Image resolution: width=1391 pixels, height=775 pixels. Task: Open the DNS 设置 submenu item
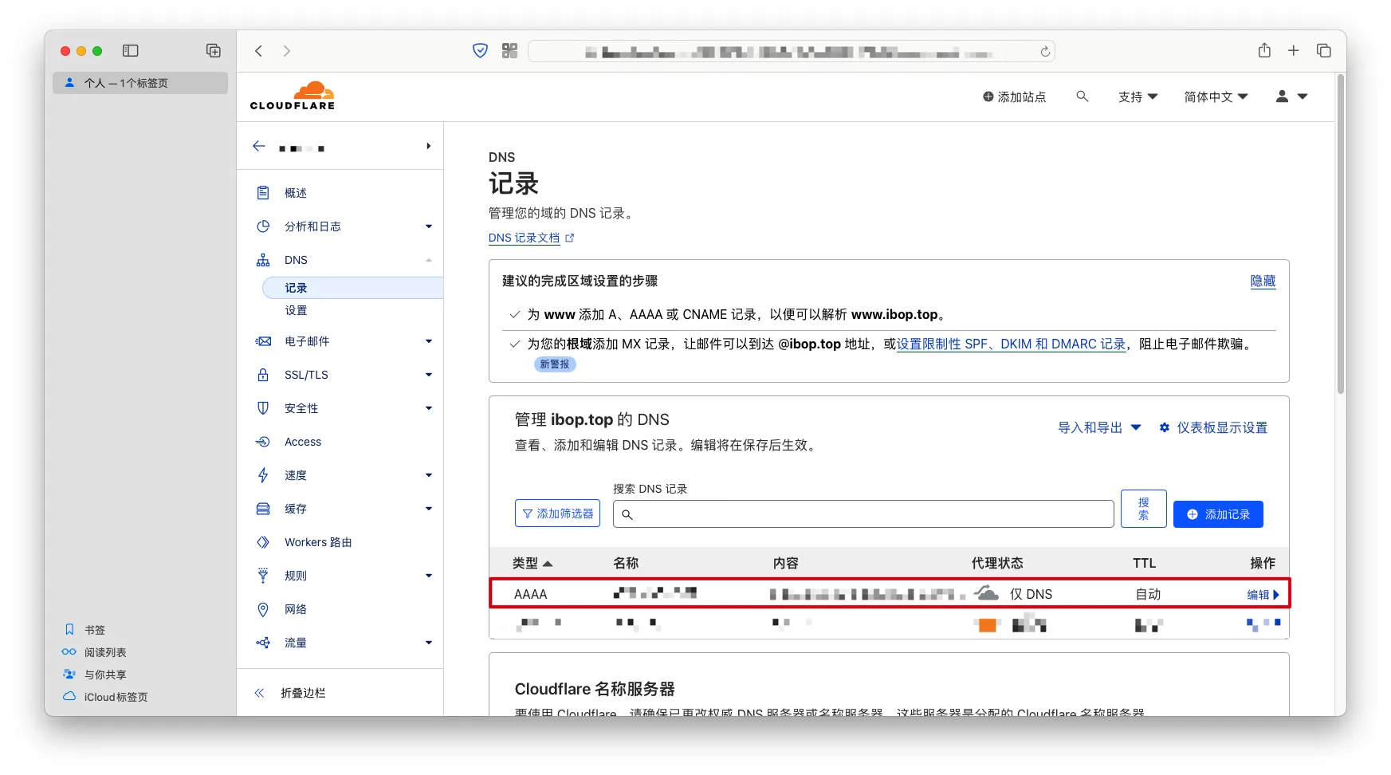296,310
